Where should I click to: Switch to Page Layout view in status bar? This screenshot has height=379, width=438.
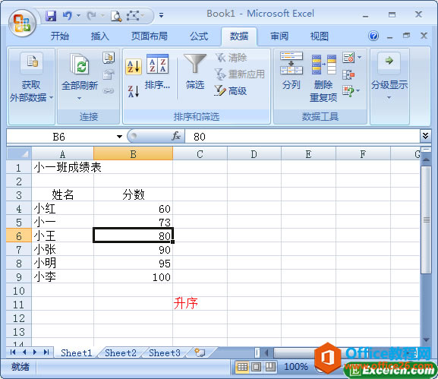click(257, 366)
